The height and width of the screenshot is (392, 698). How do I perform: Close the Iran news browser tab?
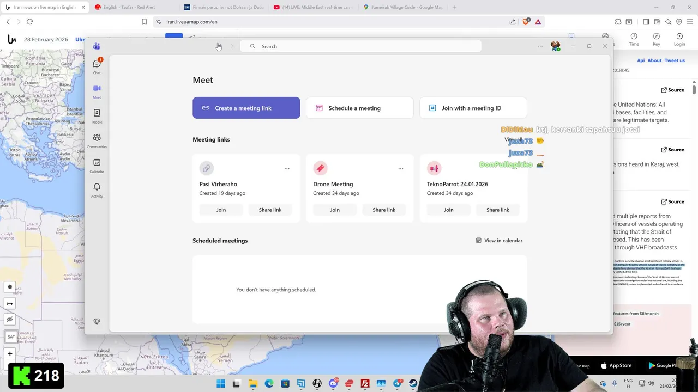83,7
